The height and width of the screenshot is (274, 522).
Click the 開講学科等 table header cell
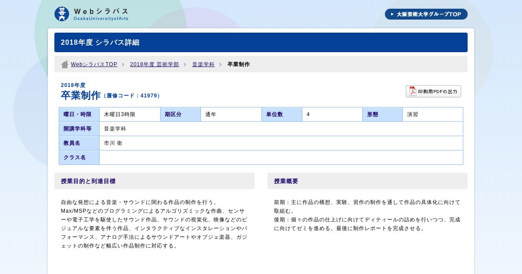click(79, 129)
